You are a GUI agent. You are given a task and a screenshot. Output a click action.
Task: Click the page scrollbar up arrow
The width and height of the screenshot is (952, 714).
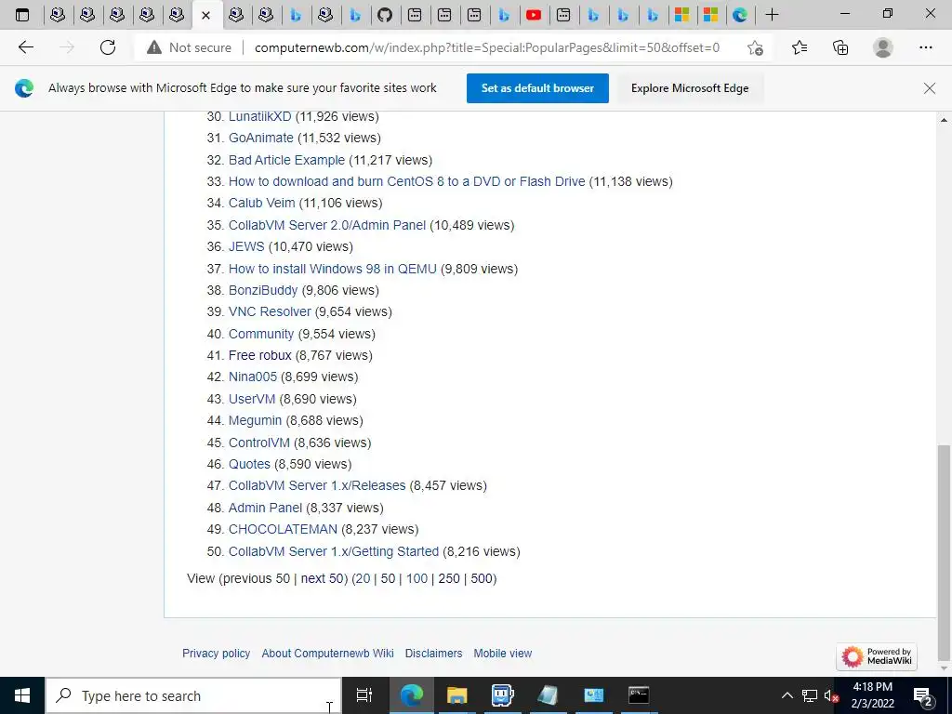click(945, 120)
